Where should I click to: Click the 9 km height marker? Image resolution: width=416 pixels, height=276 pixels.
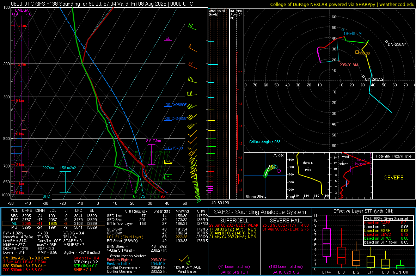[20, 100]
